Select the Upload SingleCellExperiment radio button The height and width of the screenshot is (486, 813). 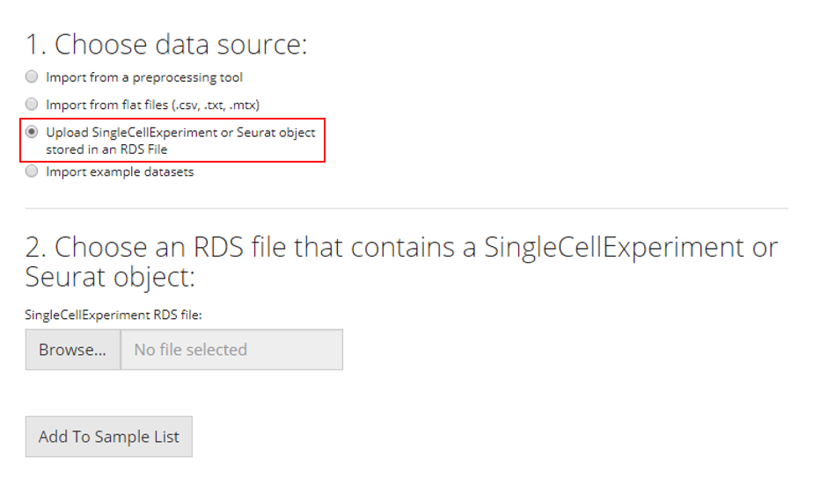[x=32, y=133]
